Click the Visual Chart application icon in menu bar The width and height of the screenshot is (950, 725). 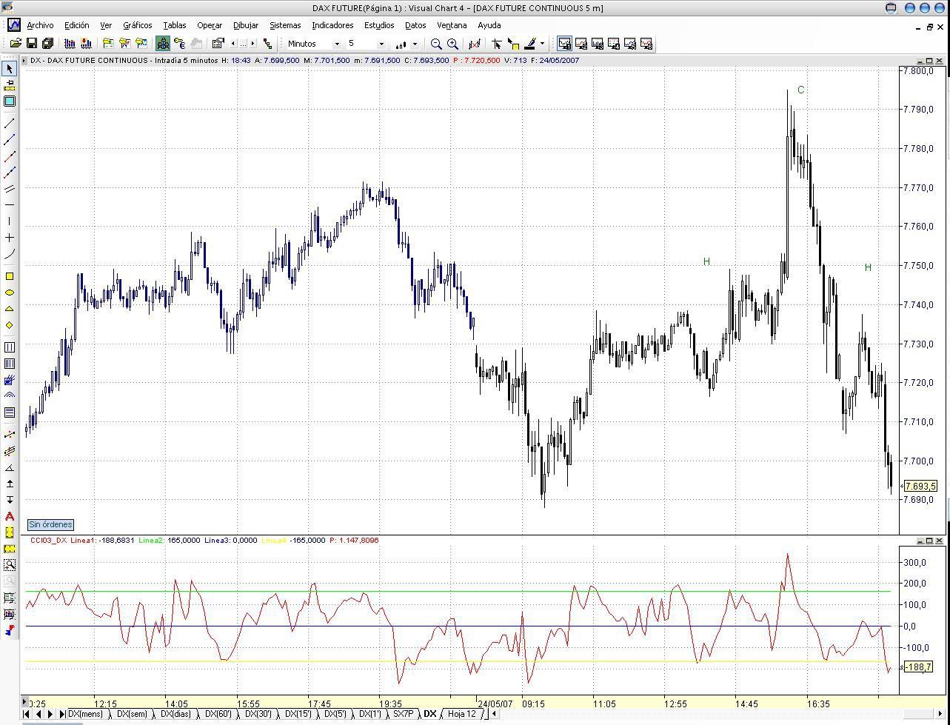point(13,24)
